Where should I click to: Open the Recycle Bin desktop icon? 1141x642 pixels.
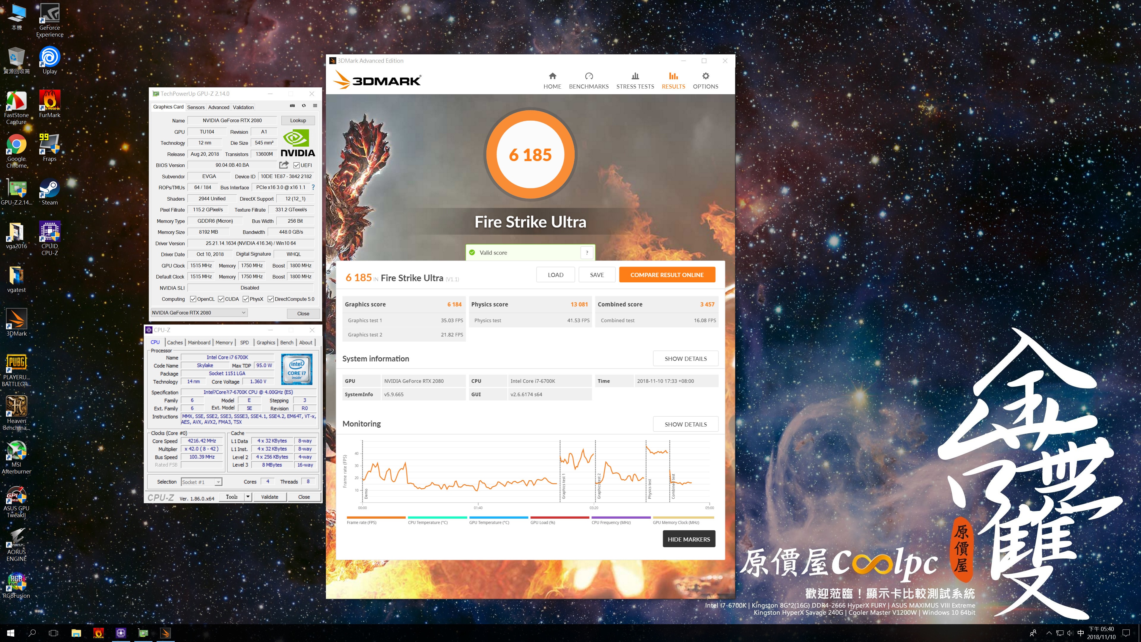tap(16, 60)
